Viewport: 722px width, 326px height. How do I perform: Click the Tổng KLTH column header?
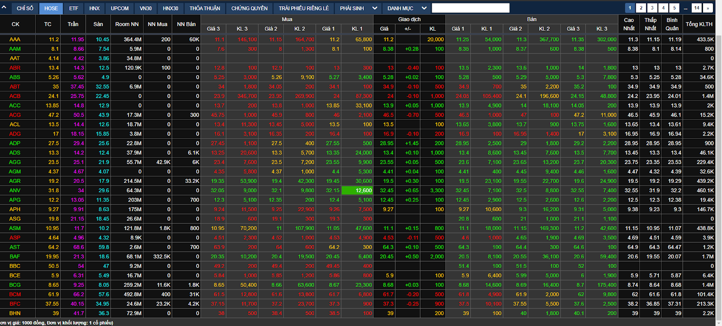(x=699, y=24)
